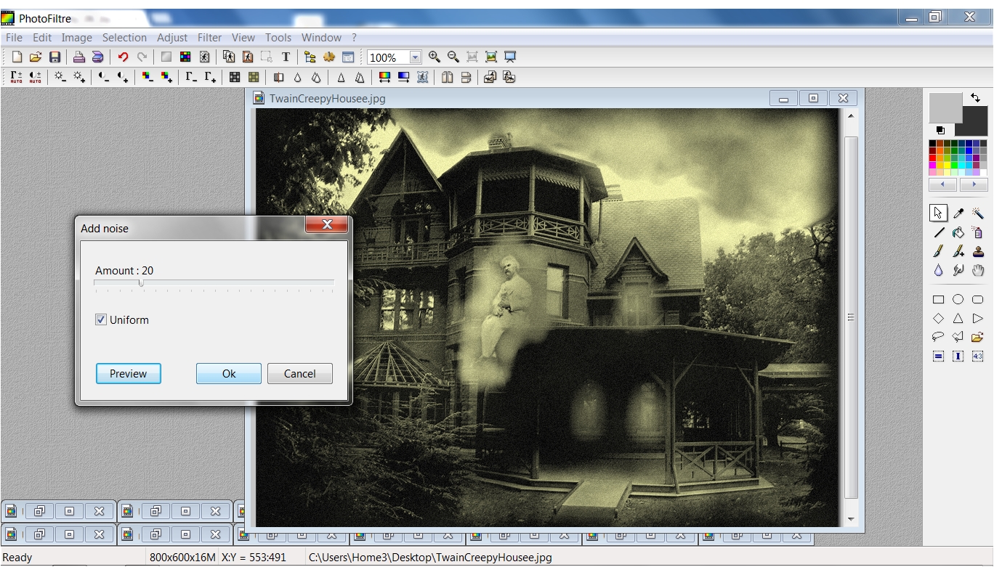Increase contrast with the half-circle plus icon

click(123, 77)
